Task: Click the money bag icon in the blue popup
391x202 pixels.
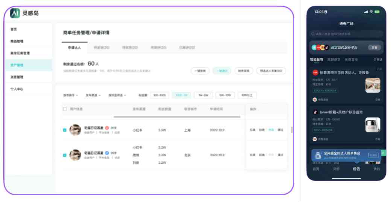Action: [318, 155]
